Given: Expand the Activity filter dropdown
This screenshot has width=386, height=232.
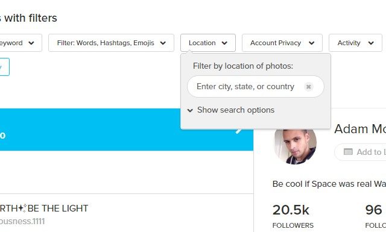Looking at the screenshot, I should click(x=355, y=43).
